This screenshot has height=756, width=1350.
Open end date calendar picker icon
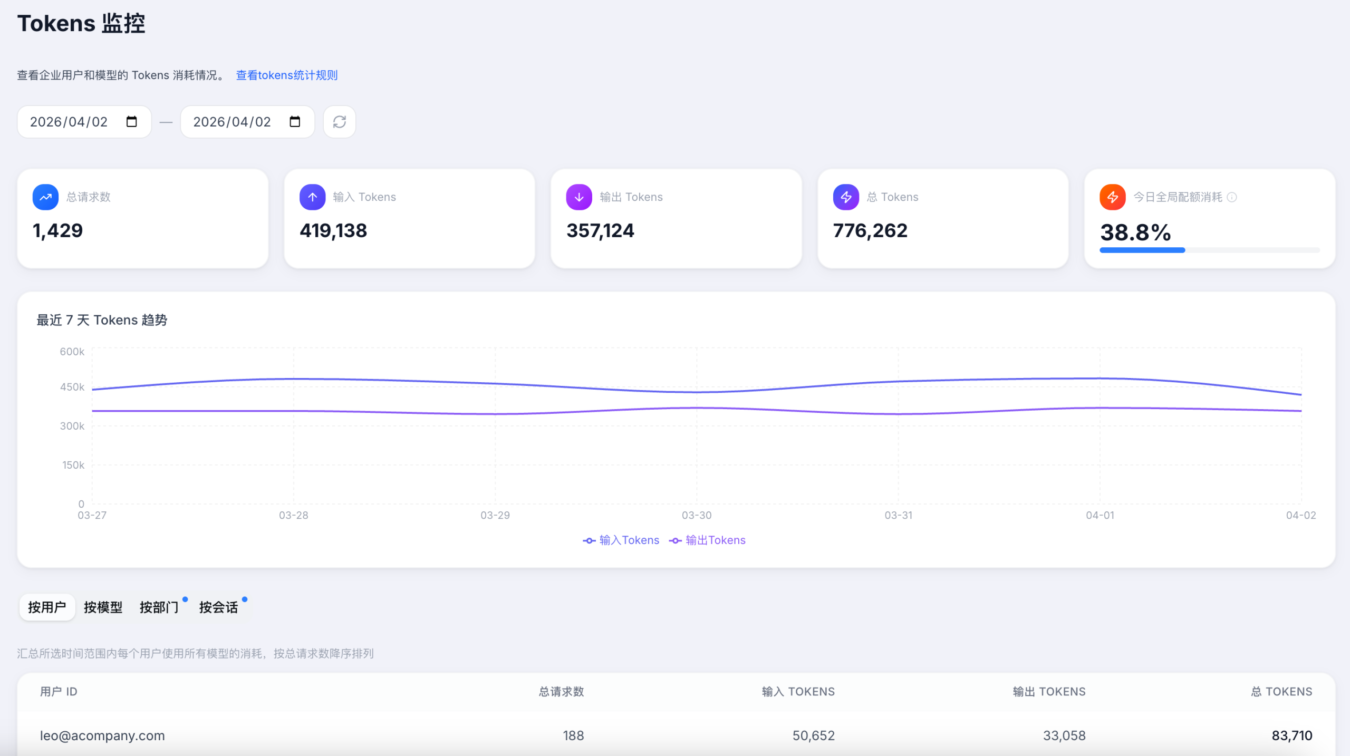click(295, 122)
